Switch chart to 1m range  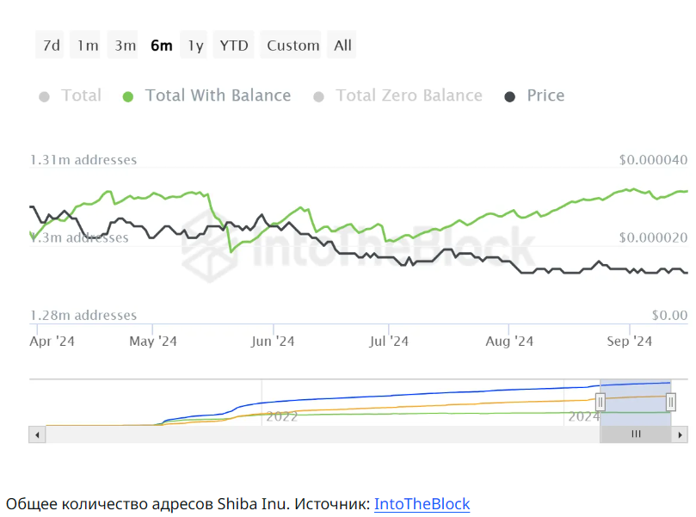pyautogui.click(x=88, y=46)
